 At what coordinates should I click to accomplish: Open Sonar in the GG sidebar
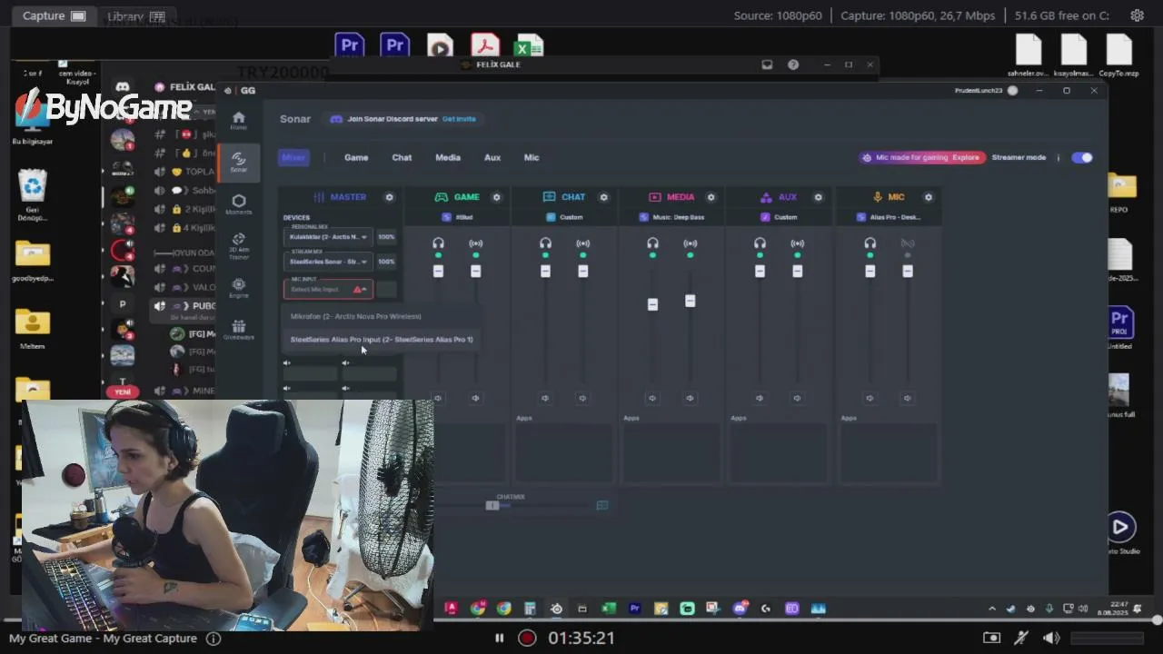click(x=238, y=162)
